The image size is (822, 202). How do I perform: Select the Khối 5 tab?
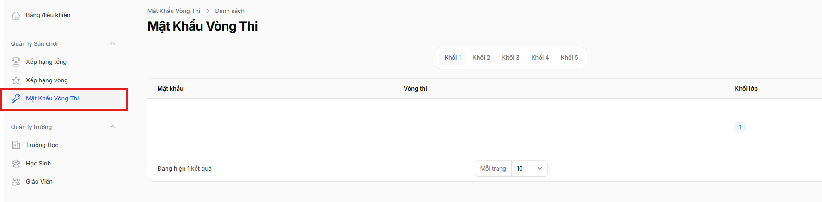click(569, 58)
